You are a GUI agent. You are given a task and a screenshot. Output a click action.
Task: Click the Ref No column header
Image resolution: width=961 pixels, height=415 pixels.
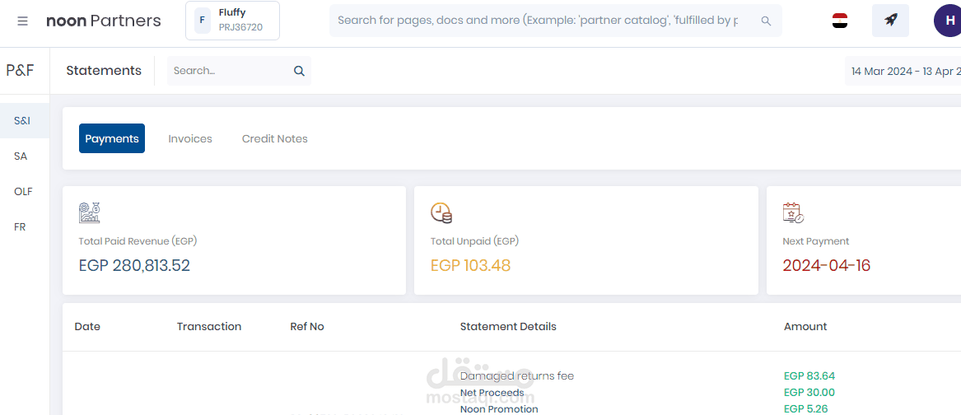pyautogui.click(x=307, y=327)
